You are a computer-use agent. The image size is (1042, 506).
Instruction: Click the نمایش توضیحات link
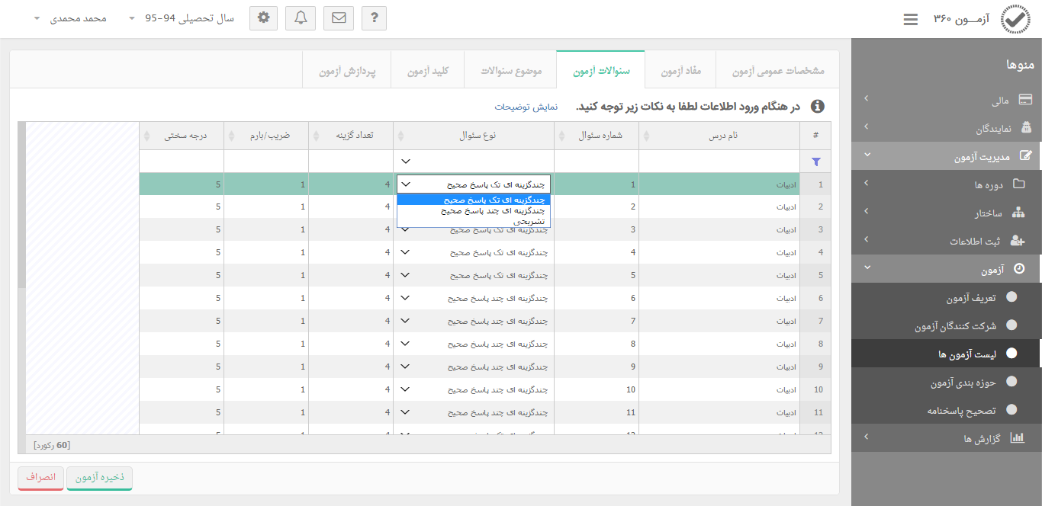(x=526, y=107)
